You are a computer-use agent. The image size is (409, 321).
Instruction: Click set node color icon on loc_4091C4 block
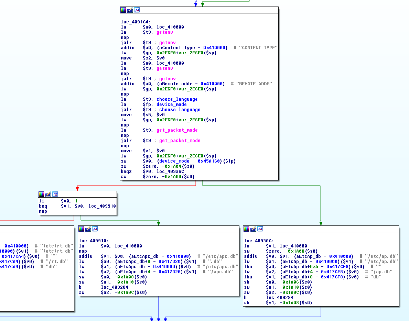pyautogui.click(x=123, y=10)
